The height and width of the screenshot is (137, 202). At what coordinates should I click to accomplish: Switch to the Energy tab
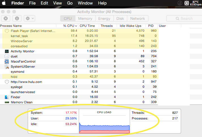pyautogui.click(x=104, y=19)
